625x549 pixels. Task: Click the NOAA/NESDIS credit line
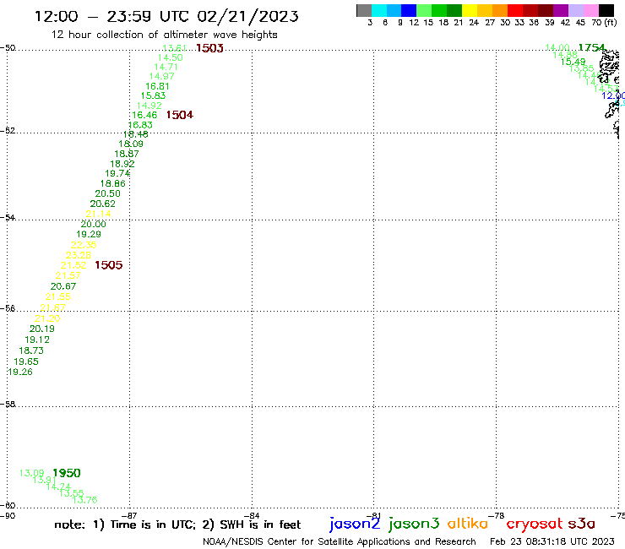[340, 542]
